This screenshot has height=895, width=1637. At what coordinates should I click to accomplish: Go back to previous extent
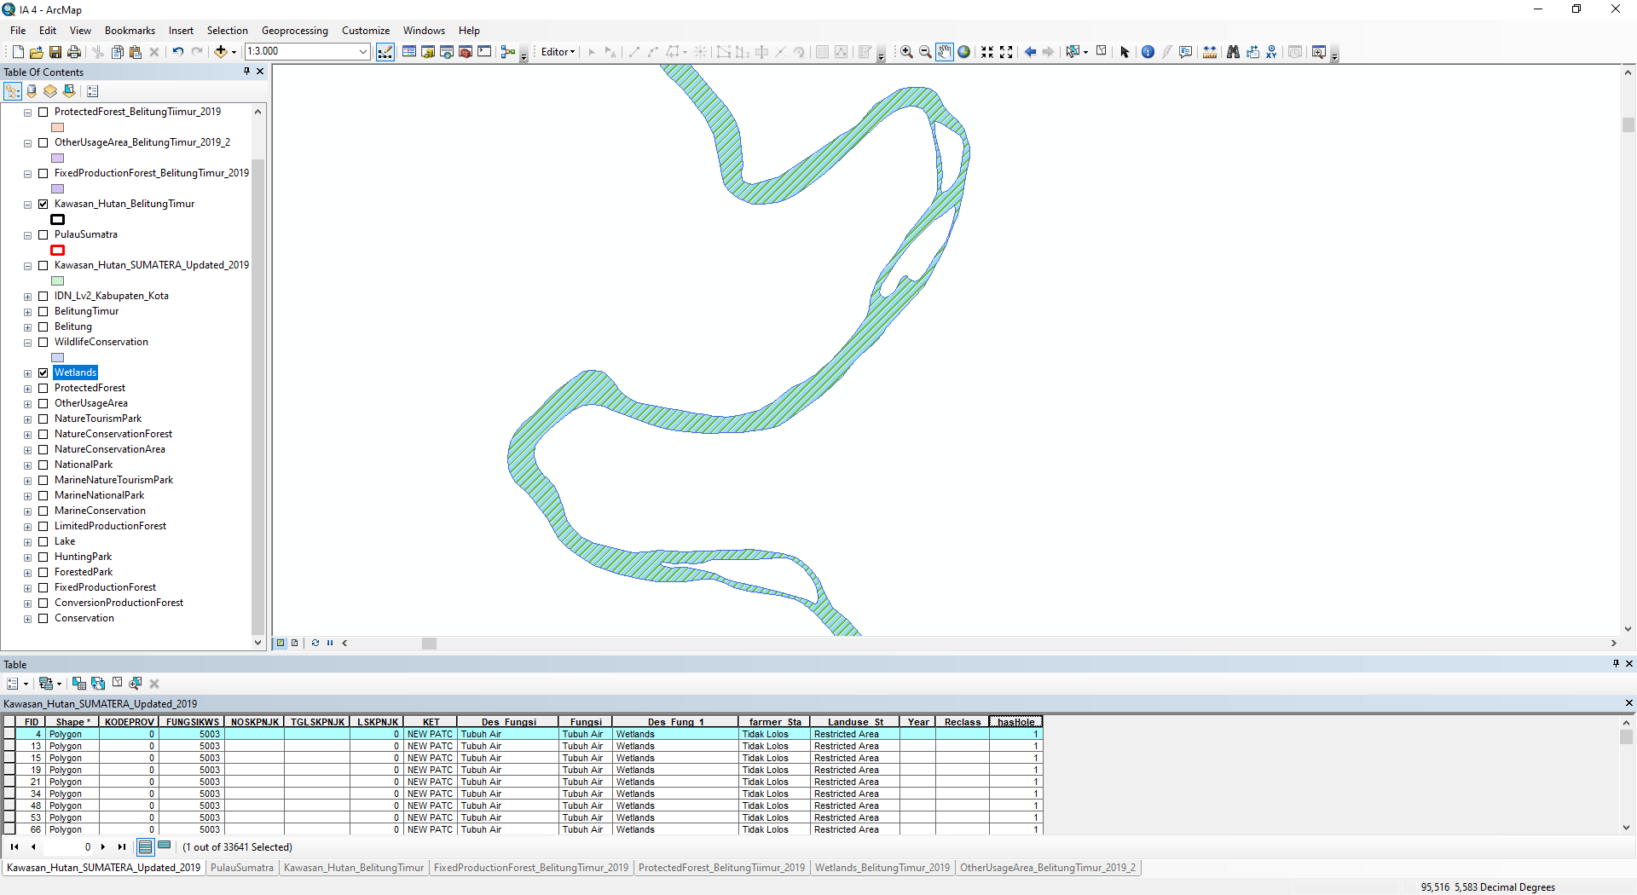(x=1030, y=52)
